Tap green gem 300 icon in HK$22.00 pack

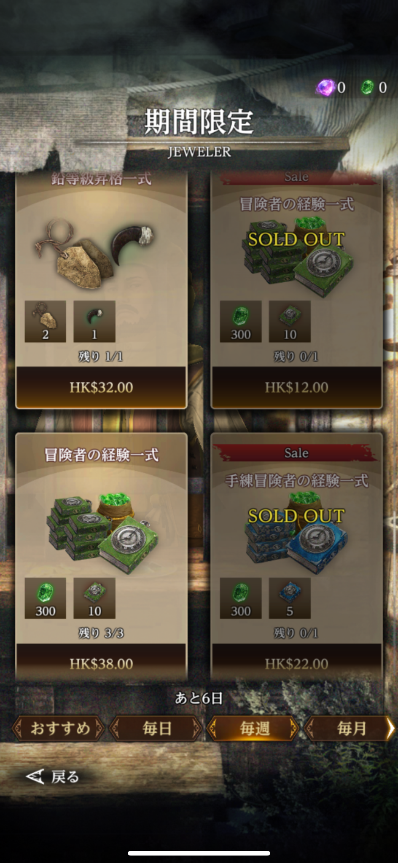(x=241, y=598)
